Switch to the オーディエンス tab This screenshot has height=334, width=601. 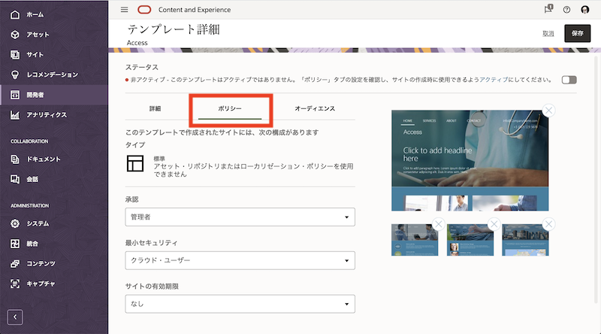click(314, 109)
